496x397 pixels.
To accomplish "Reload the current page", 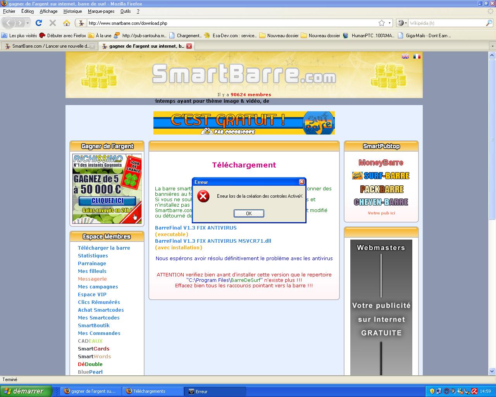I will pos(39,23).
